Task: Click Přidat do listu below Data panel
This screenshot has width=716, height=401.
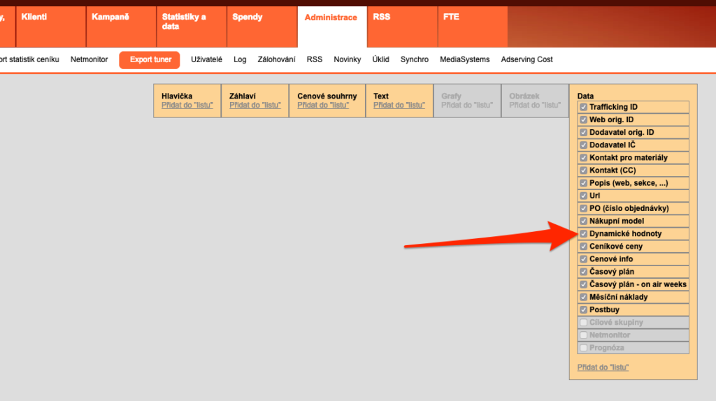Action: point(603,367)
